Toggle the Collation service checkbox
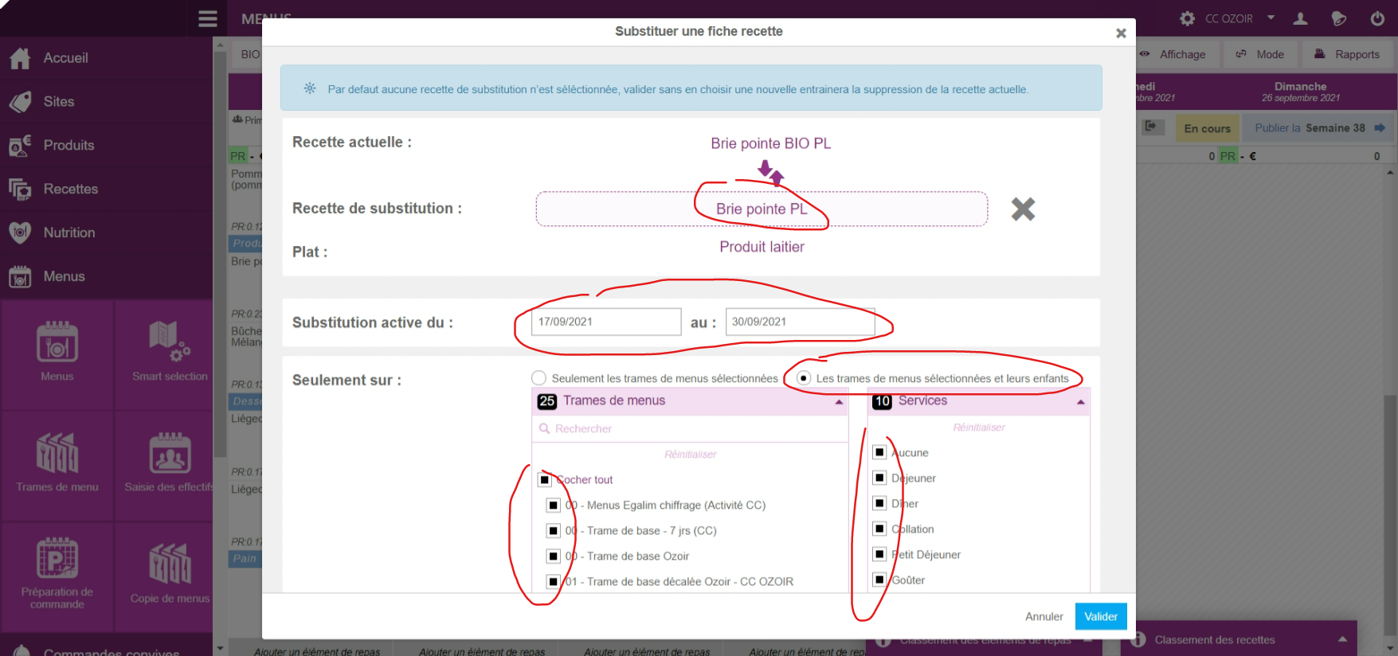 [x=879, y=529]
